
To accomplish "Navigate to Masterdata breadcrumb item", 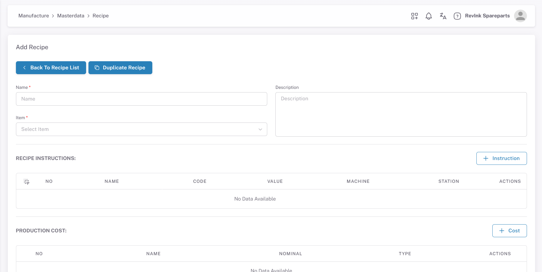I will [71, 16].
